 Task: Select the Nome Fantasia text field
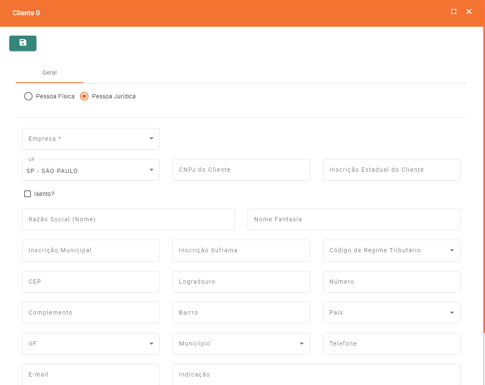[x=353, y=219]
